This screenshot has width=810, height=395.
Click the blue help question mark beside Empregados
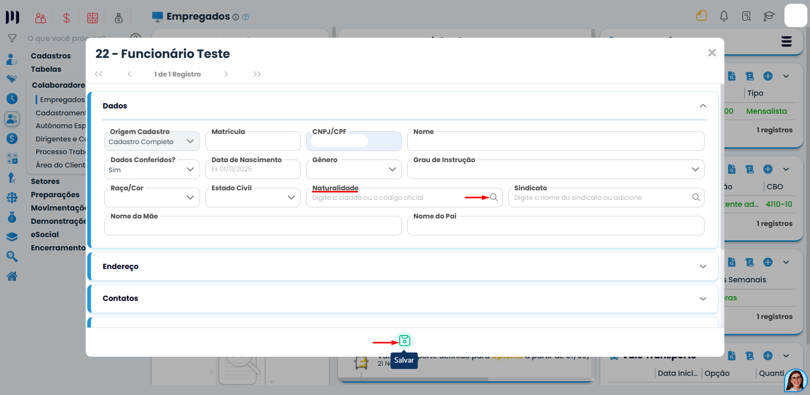(x=245, y=17)
